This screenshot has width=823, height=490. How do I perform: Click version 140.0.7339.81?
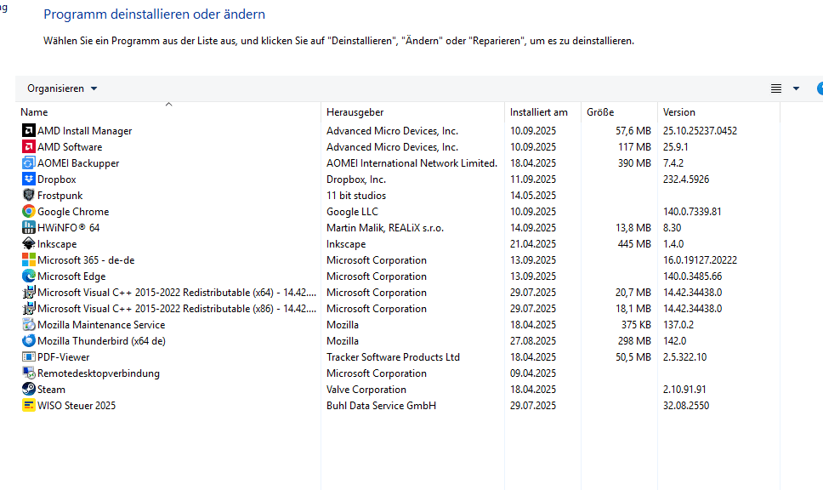click(692, 212)
